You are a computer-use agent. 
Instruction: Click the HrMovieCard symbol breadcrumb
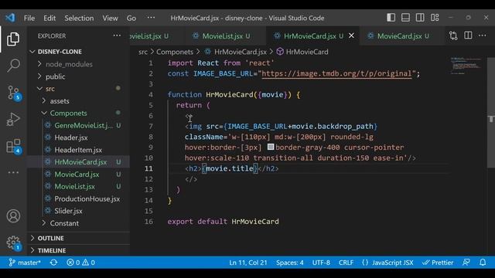pyautogui.click(x=302, y=52)
